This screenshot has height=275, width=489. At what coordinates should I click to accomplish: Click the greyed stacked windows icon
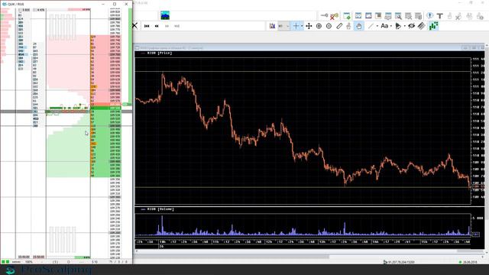tap(418, 16)
